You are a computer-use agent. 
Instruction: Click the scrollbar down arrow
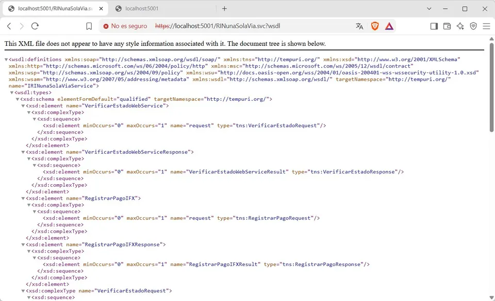491,297
